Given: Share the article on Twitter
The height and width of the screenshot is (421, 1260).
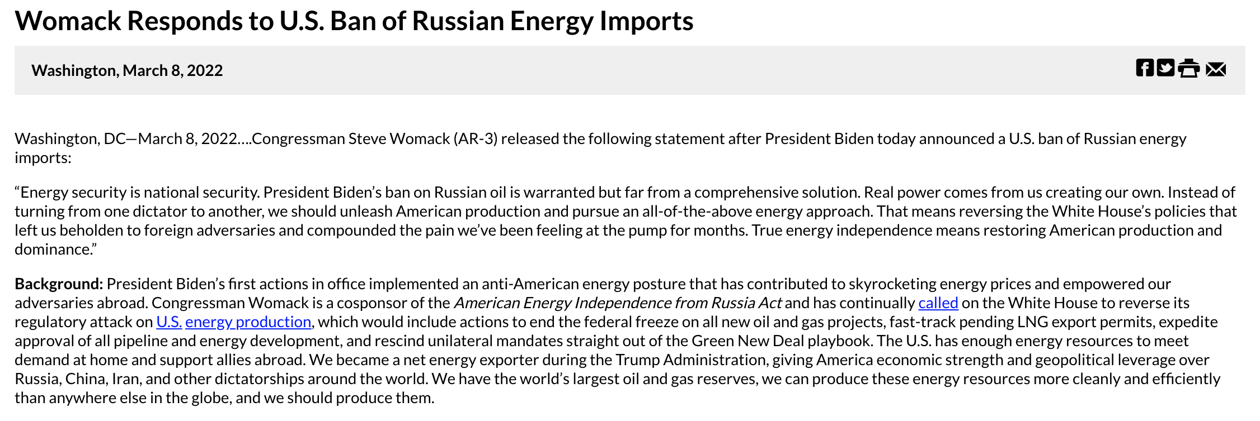Looking at the screenshot, I should (x=1165, y=68).
